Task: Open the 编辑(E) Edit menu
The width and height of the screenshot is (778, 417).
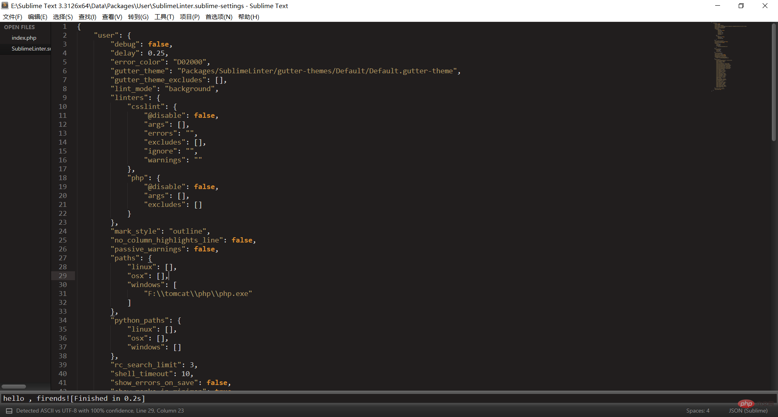Action: point(37,17)
